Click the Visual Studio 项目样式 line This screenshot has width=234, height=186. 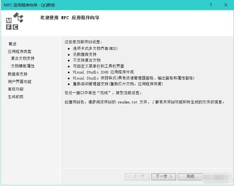[x=134, y=78]
